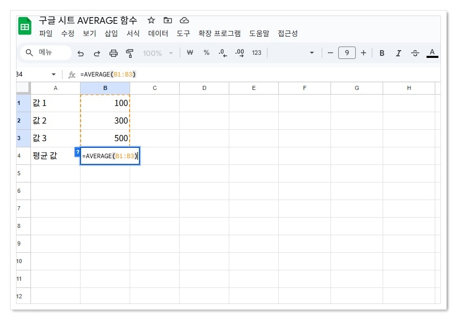This screenshot has height=320, width=457.
Task: Click the editing cell with =AVERAGE(B1:B3)
Action: point(110,156)
